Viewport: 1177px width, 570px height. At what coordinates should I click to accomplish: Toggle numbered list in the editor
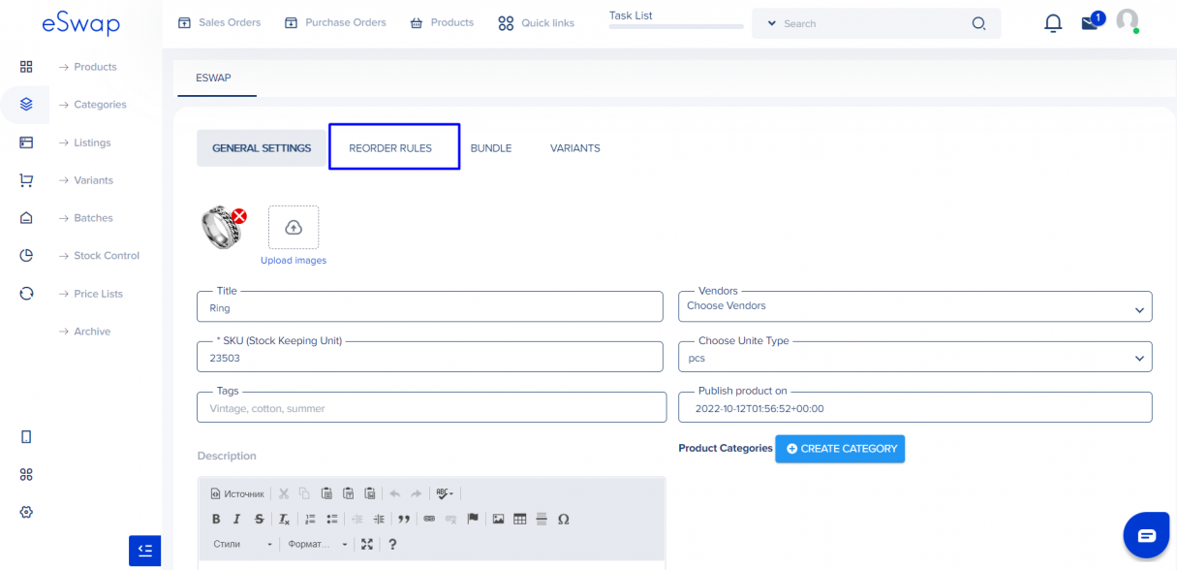pos(309,519)
